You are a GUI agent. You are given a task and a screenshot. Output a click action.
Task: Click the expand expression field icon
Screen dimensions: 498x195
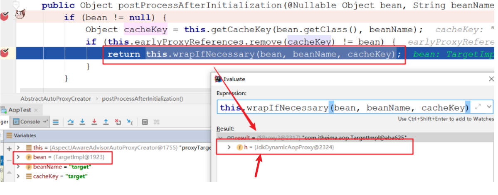[x=478, y=107]
